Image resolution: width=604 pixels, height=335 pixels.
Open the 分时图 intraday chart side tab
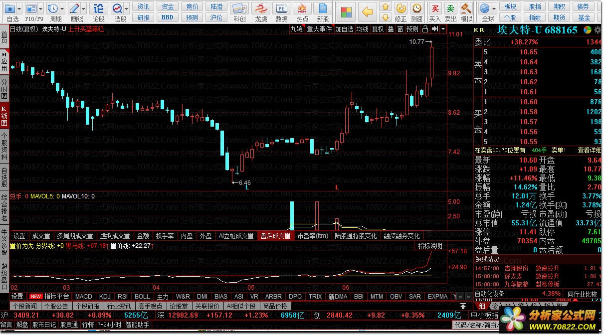(x=4, y=89)
